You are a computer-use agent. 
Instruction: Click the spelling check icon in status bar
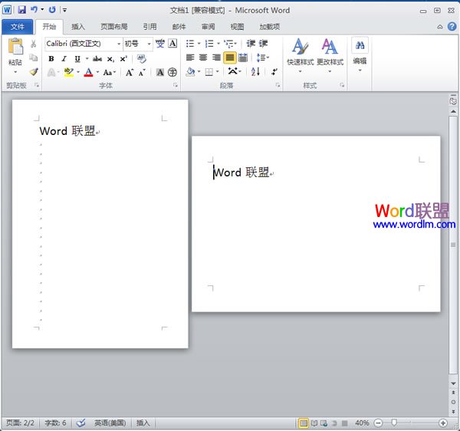click(x=81, y=423)
